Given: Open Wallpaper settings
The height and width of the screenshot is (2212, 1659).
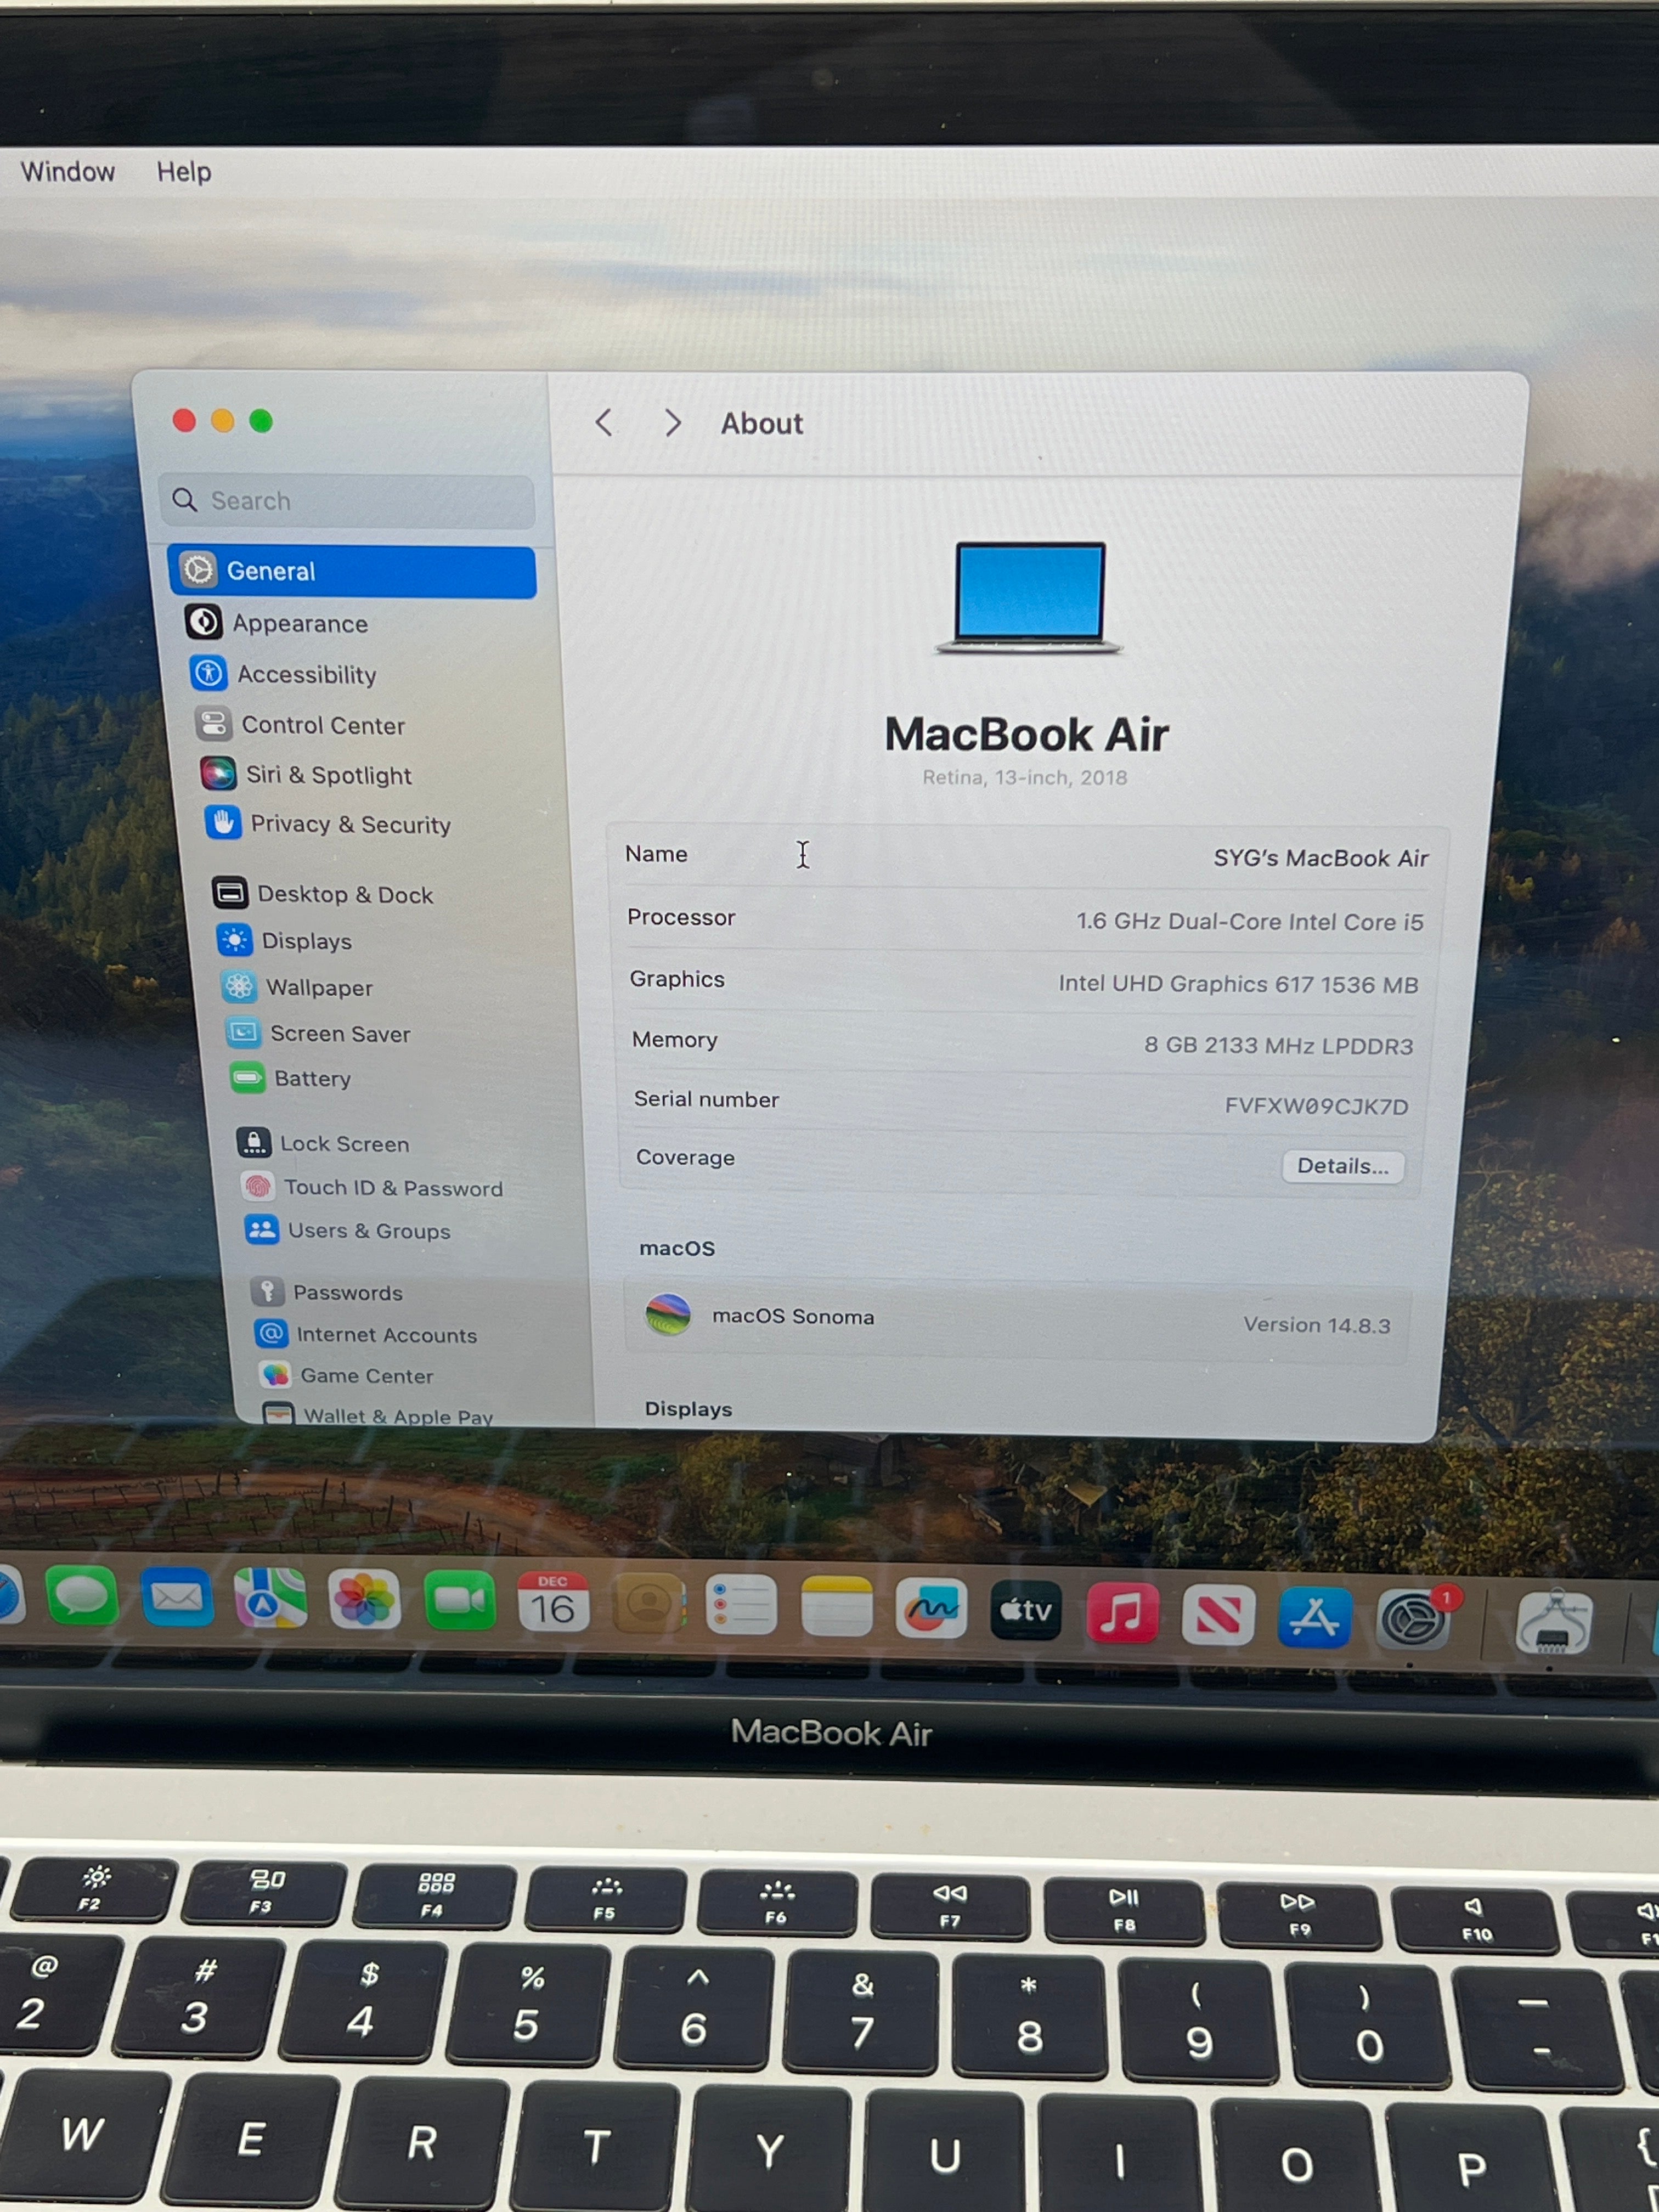Looking at the screenshot, I should 297,987.
